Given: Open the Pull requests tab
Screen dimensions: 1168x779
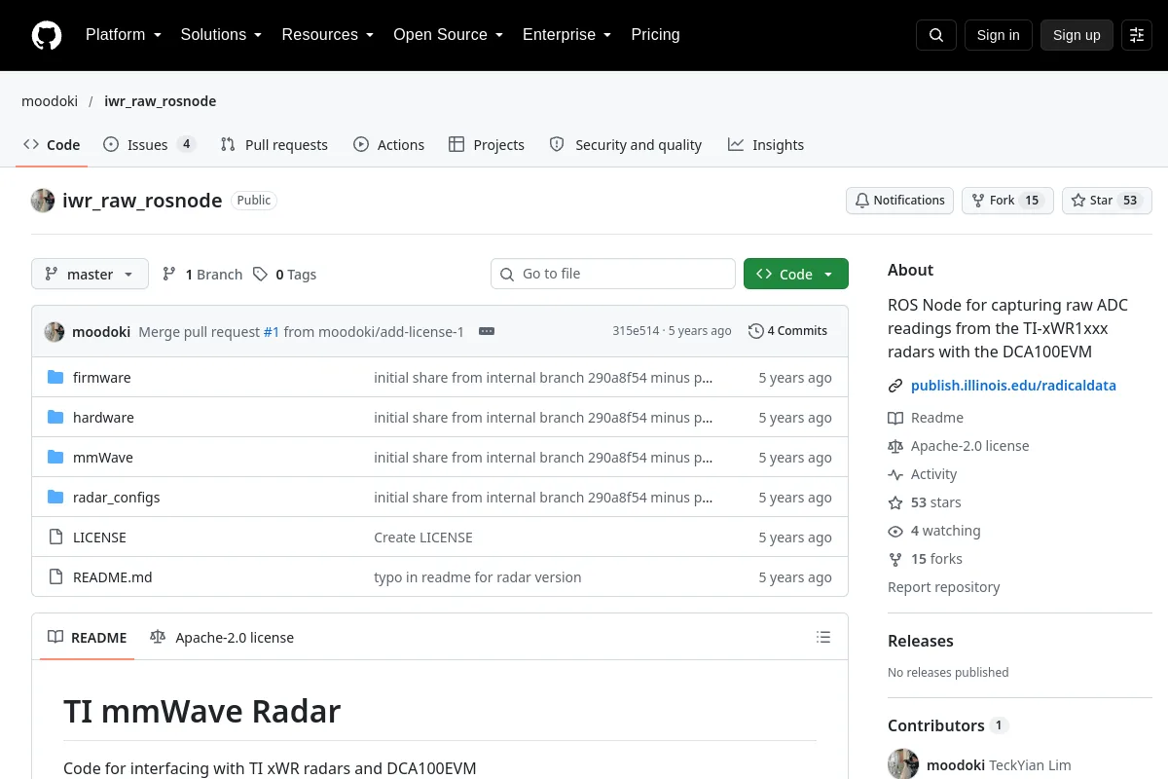Looking at the screenshot, I should click(274, 145).
